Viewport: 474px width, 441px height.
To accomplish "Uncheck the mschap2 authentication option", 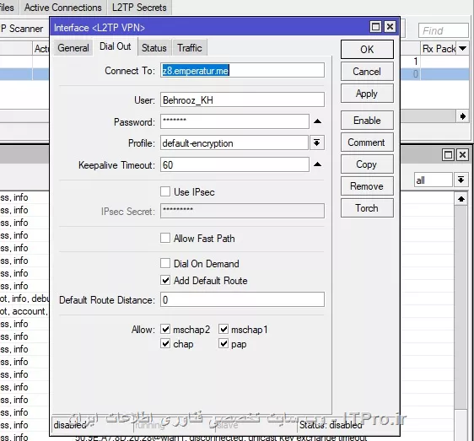I will click(165, 329).
